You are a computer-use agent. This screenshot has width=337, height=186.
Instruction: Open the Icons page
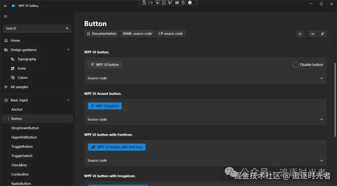(x=37, y=69)
